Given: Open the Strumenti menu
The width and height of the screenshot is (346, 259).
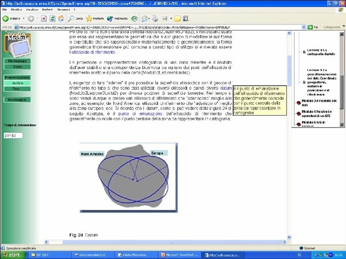Looking at the screenshot, I should click(63, 10).
